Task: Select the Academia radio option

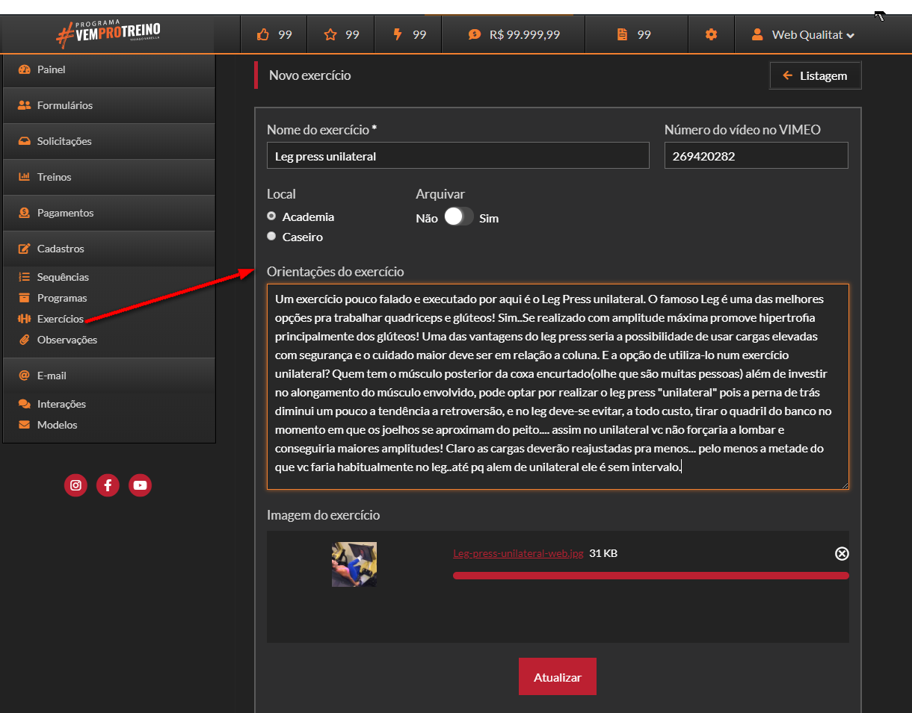Action: pyautogui.click(x=271, y=216)
